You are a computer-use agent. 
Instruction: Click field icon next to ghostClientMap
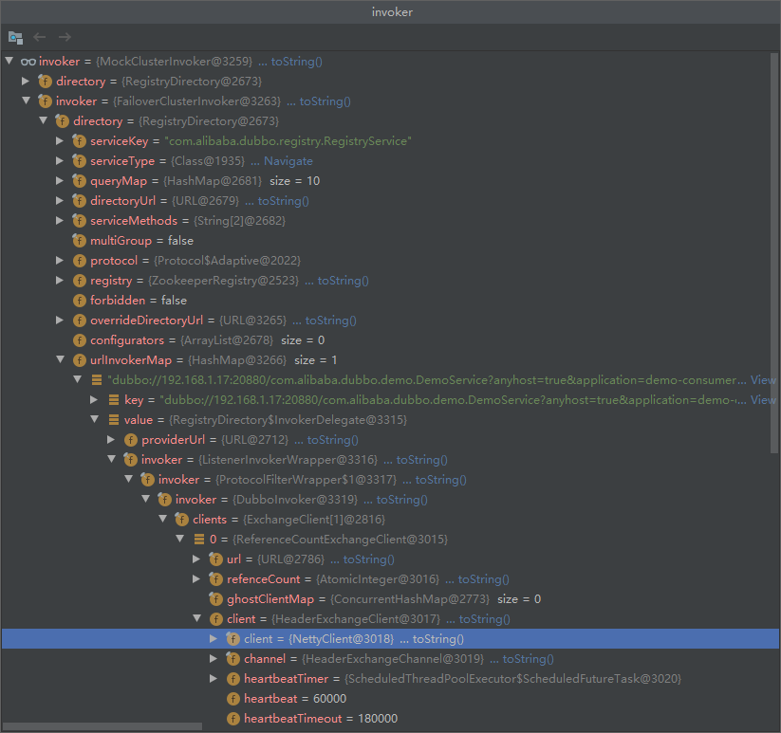click(x=215, y=598)
